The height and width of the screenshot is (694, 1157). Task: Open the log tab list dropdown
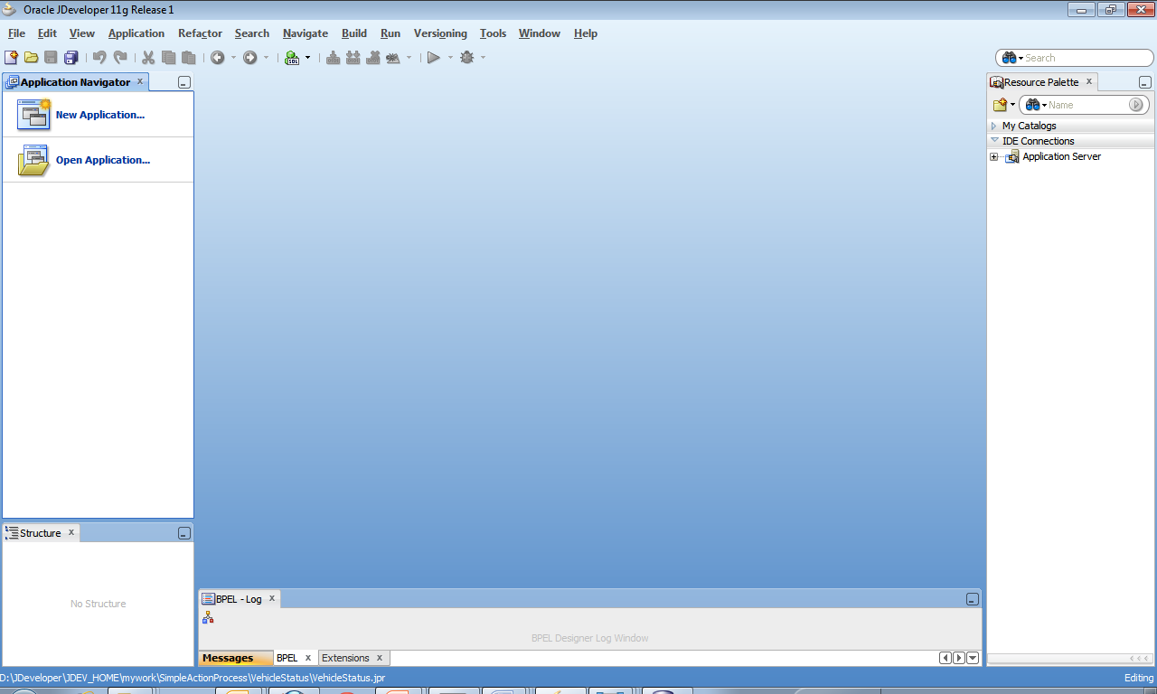tap(973, 658)
